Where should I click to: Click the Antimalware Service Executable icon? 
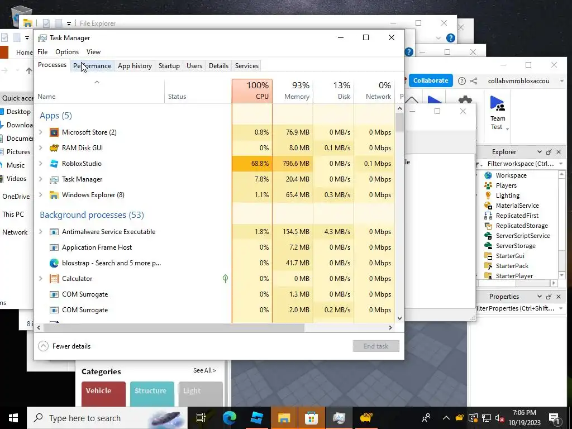(54, 232)
